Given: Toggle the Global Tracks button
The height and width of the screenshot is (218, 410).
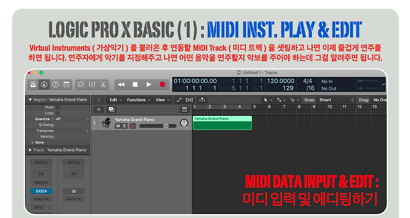Looking at the screenshot, I should pos(184,110).
